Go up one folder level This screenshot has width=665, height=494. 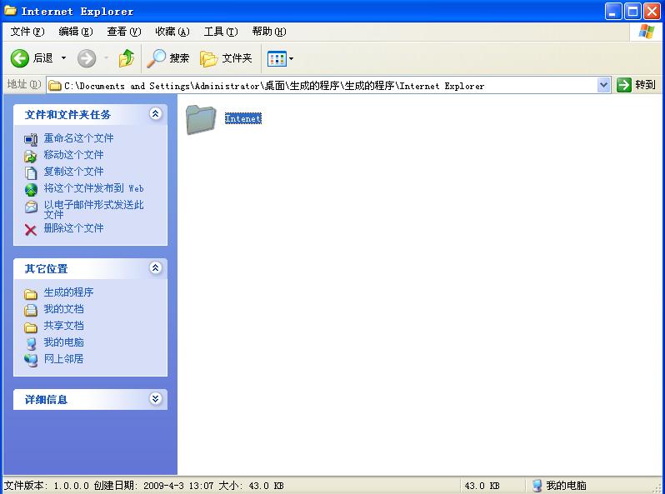point(127,58)
